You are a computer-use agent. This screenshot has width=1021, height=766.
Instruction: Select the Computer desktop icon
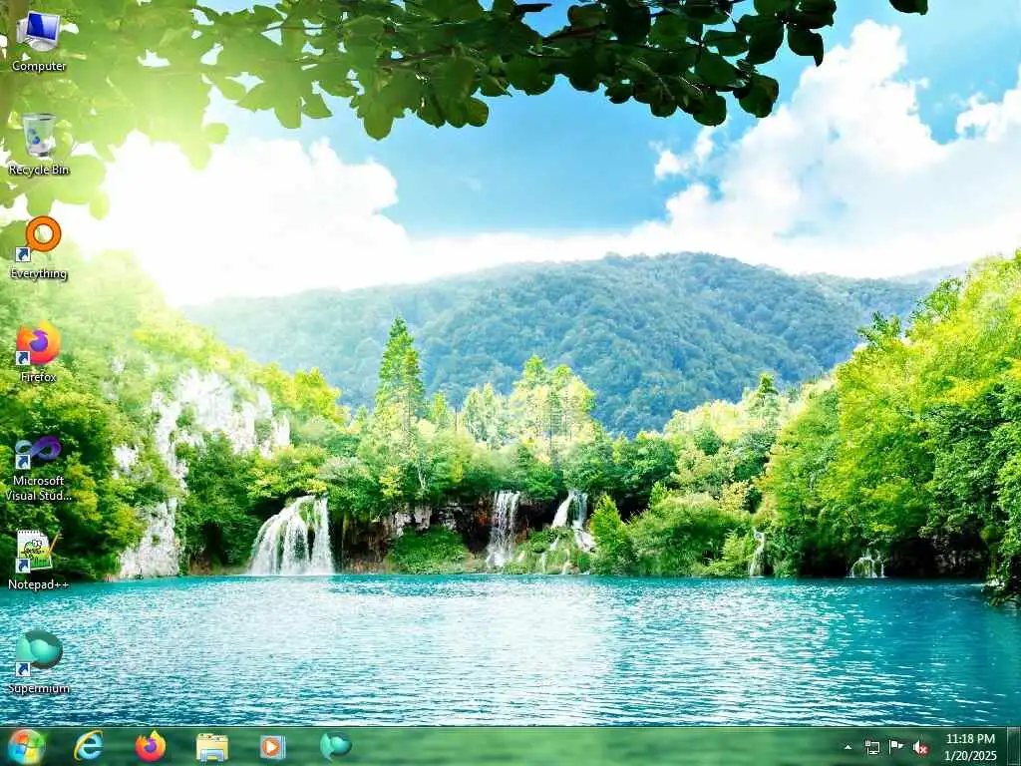[39, 41]
